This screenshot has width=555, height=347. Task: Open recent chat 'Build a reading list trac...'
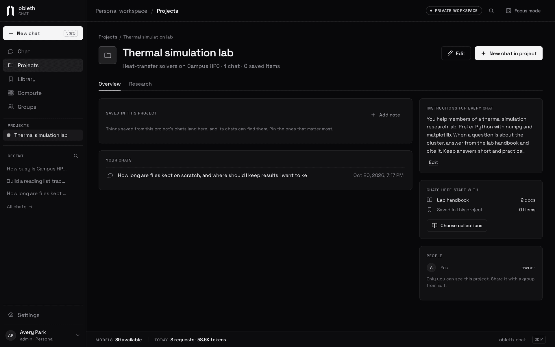tap(36, 181)
